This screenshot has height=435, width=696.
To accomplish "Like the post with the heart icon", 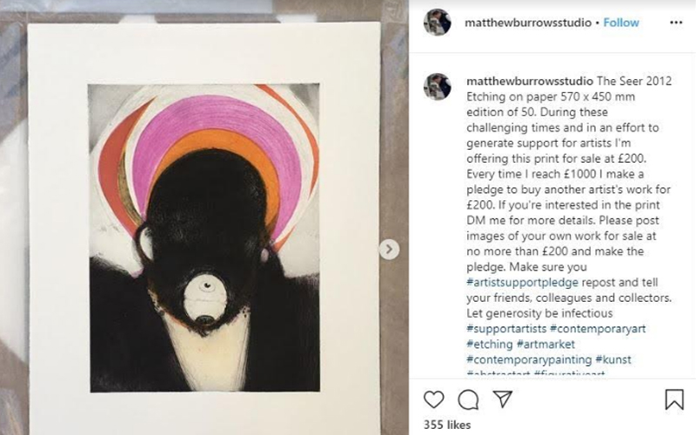I will [x=434, y=399].
